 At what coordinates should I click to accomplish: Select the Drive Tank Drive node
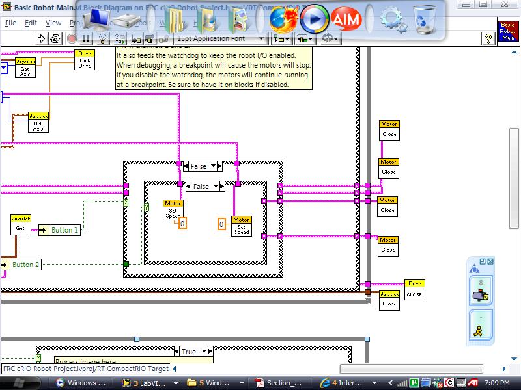(x=85, y=60)
